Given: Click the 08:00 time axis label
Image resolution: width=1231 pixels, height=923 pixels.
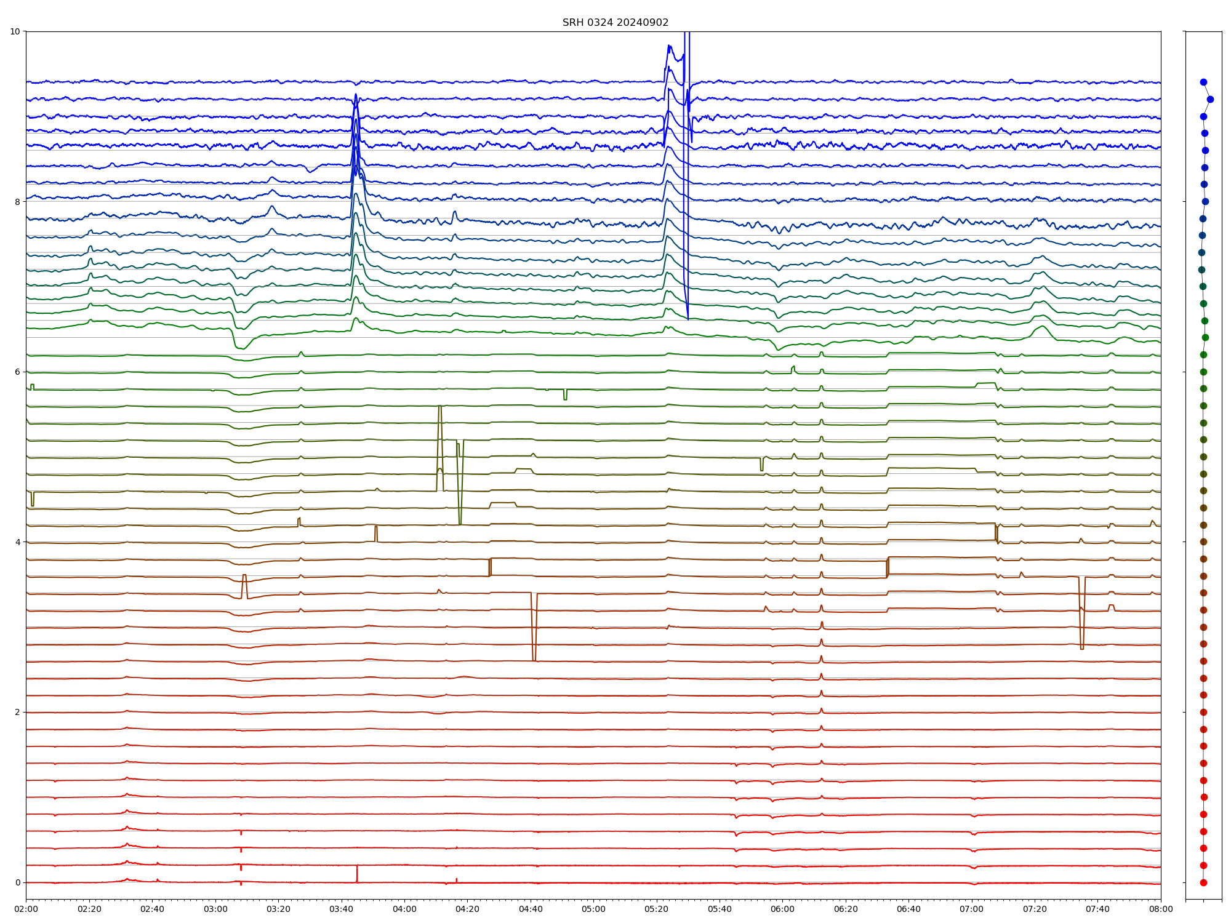Looking at the screenshot, I should (1161, 909).
